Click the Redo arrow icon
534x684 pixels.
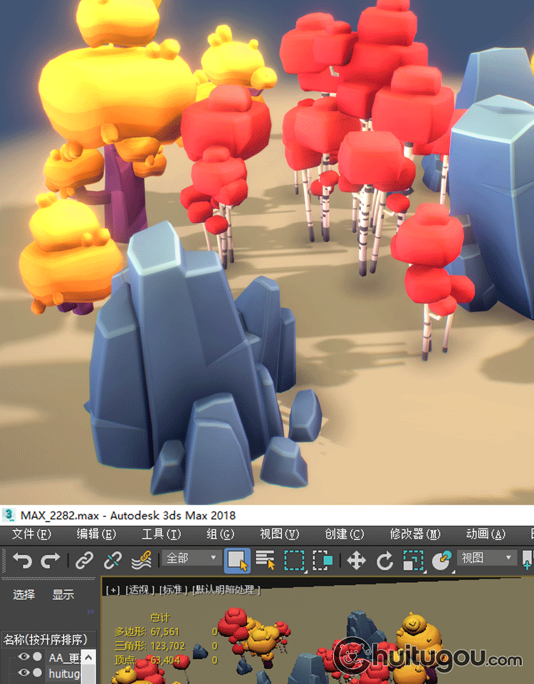click(50, 560)
